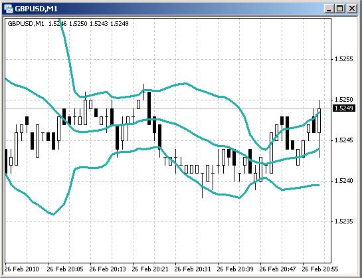
Task: Click the 1.5245 price scale label
Action: (344, 140)
